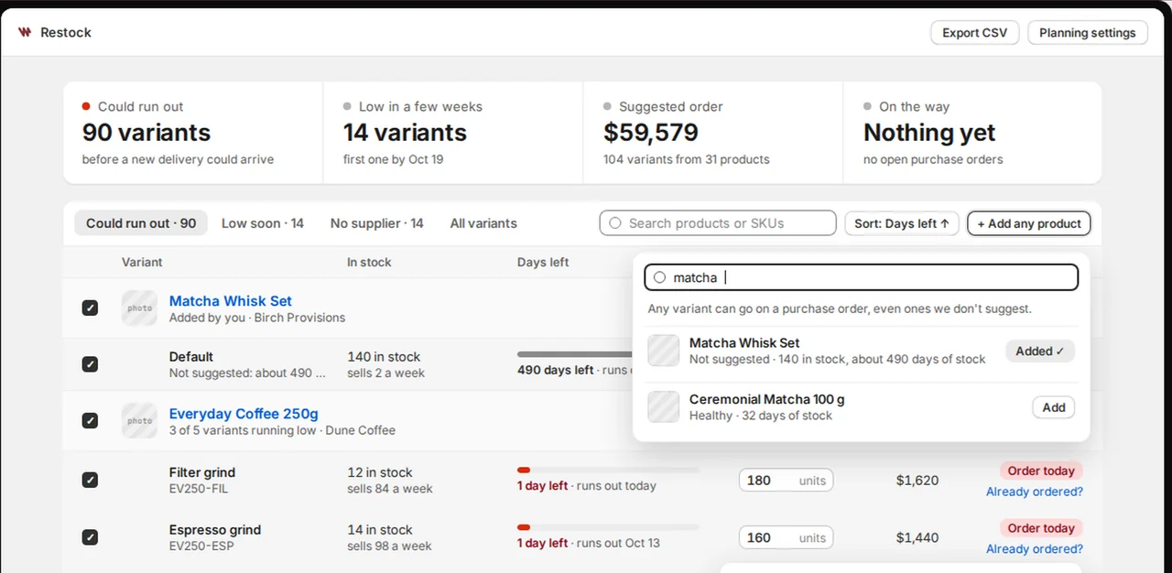Viewport: 1172px width, 573px height.
Task: Open Matcha Whisk Set photo thumbnail in table
Action: (x=139, y=308)
